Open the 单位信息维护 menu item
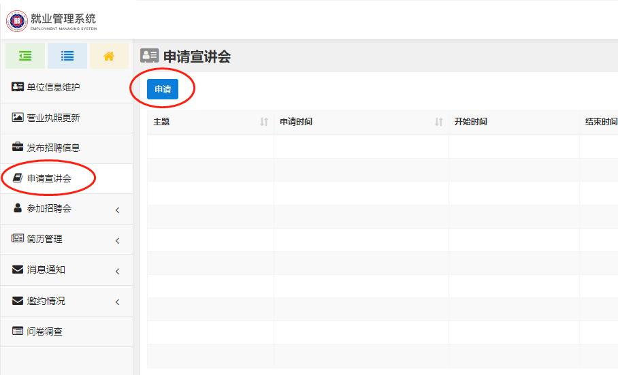This screenshot has height=375, width=618. point(53,87)
